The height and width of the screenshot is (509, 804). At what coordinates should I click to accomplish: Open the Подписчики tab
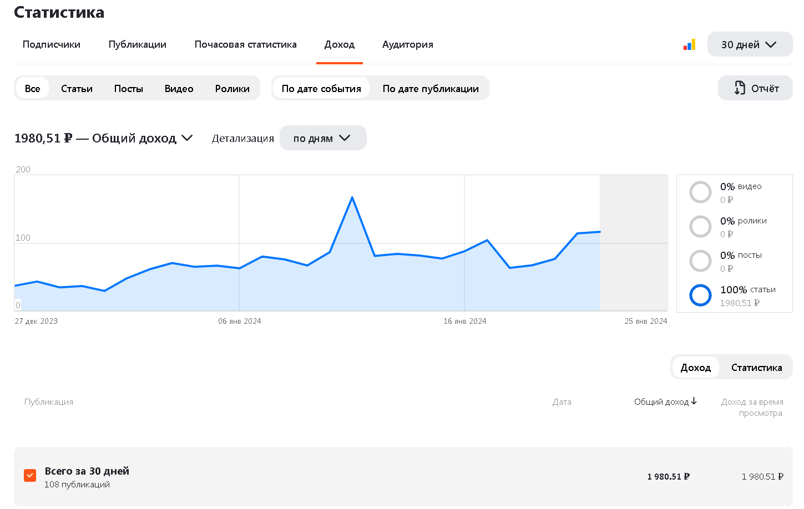pyautogui.click(x=52, y=44)
